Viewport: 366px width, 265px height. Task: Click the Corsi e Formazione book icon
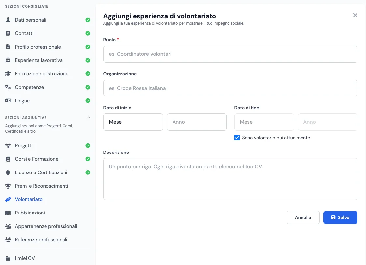point(8,159)
